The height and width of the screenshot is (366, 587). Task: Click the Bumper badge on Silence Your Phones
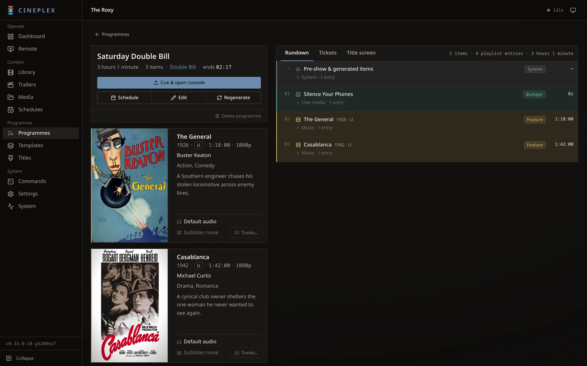(x=534, y=94)
